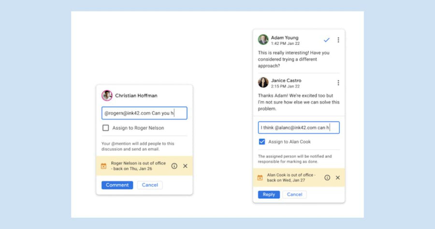Click calendar icon in Roger Nelson banner

(103, 166)
